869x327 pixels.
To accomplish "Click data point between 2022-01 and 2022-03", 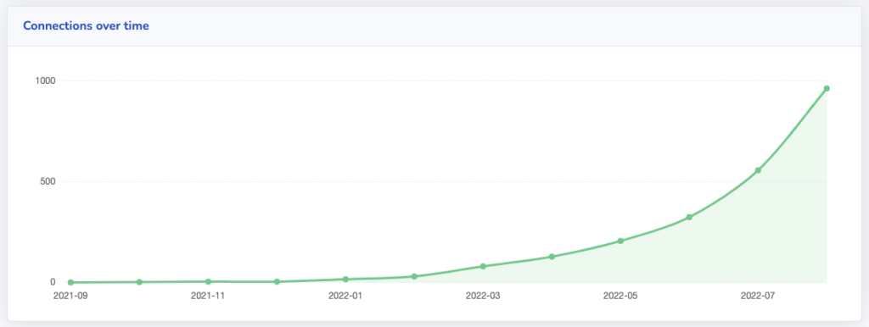I will (414, 276).
